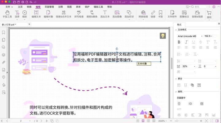Click the lightbulb tips icon on page

click(163, 36)
